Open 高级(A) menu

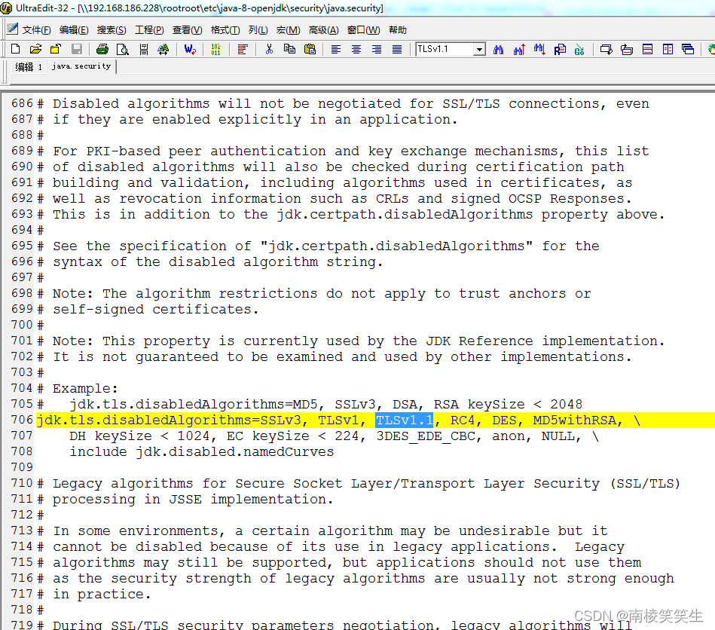pos(323,30)
